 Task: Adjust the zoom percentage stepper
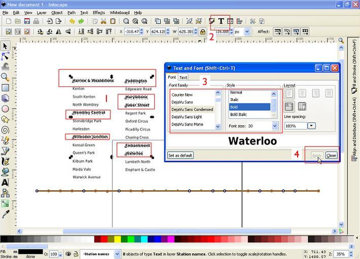point(351,254)
